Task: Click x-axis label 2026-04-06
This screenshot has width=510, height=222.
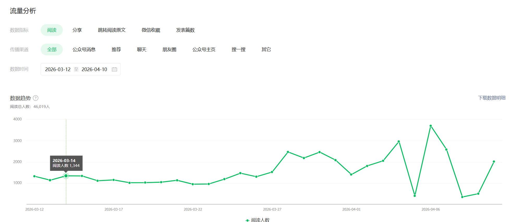Action: (x=431, y=209)
